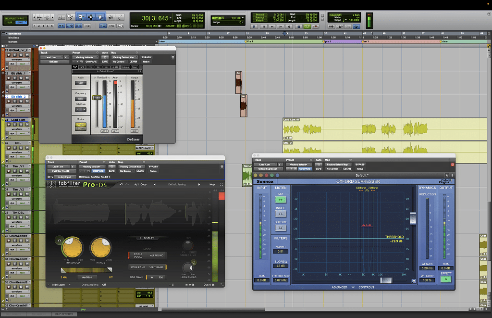The width and height of the screenshot is (492, 318).
Task: Toggle Pro-DS threshold audition headphone icon
Action: point(59,241)
